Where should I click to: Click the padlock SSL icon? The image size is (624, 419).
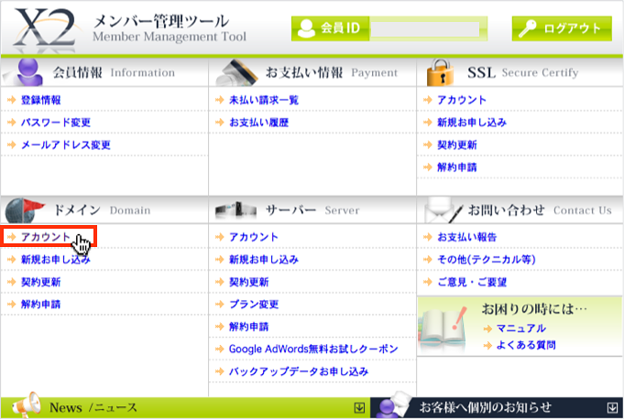pyautogui.click(x=440, y=72)
